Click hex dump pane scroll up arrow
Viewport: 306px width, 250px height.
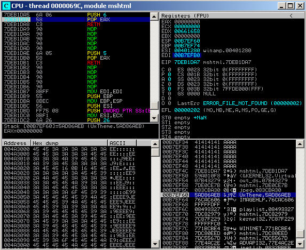coord(155,144)
